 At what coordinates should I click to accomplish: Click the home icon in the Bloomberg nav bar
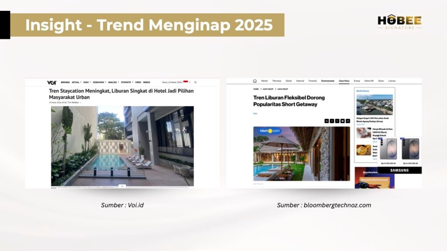pyautogui.click(x=254, y=81)
